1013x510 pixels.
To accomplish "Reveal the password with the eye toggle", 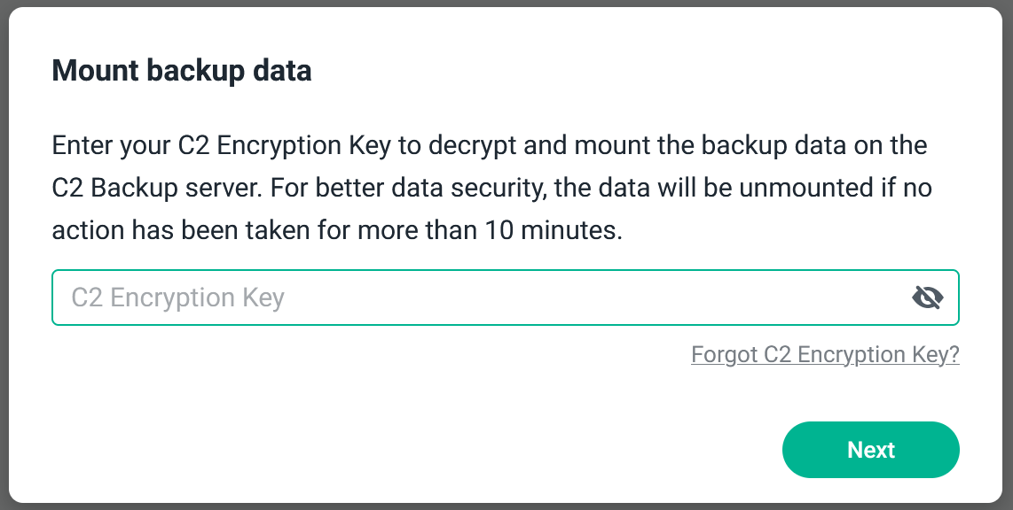I will point(927,297).
